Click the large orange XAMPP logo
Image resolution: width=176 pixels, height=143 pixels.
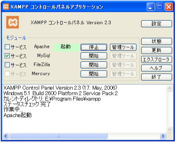click(x=13, y=22)
